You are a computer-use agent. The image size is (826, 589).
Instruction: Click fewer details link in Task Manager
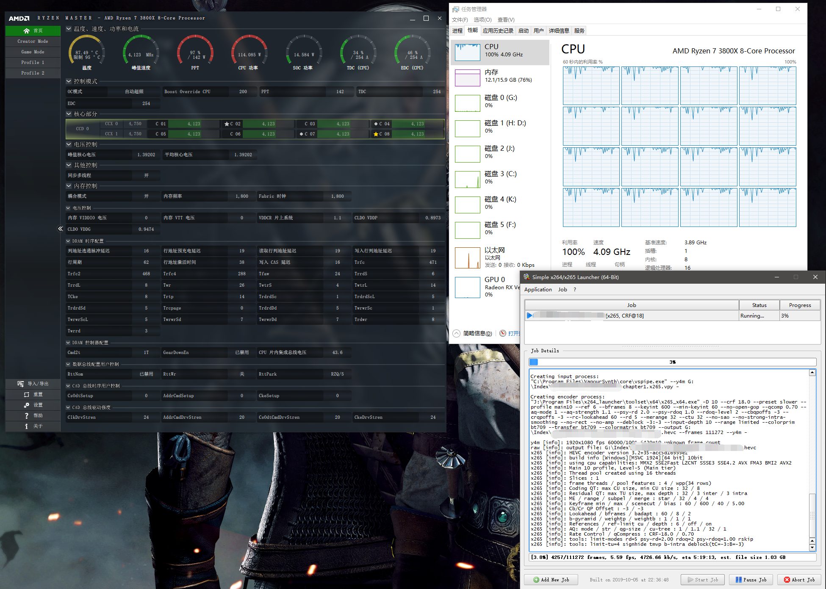(477, 333)
